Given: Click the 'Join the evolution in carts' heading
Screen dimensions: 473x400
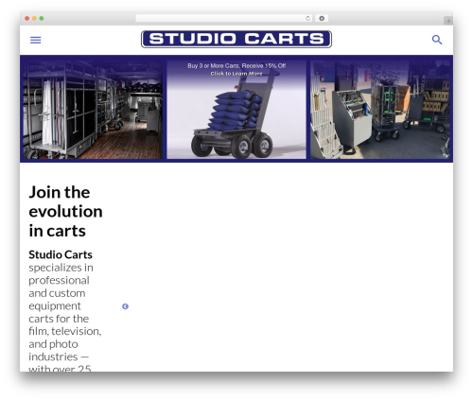Looking at the screenshot, I should [x=65, y=212].
